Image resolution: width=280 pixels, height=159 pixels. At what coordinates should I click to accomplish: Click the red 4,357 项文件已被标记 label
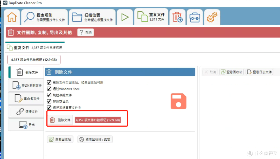pos(98,120)
